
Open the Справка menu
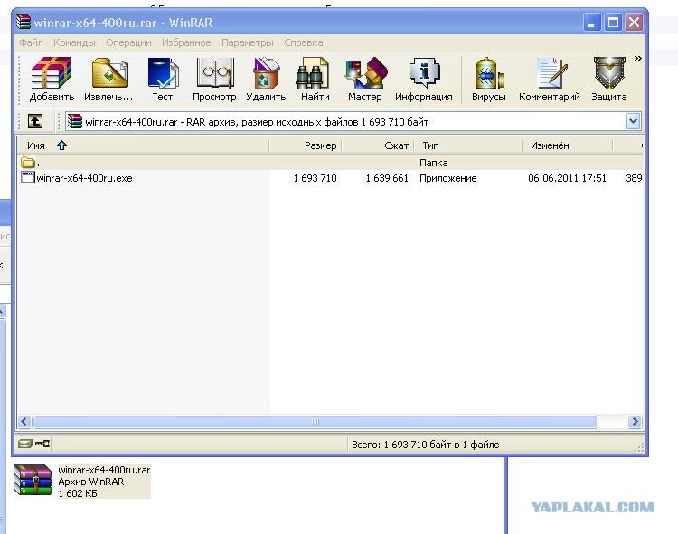coord(304,42)
